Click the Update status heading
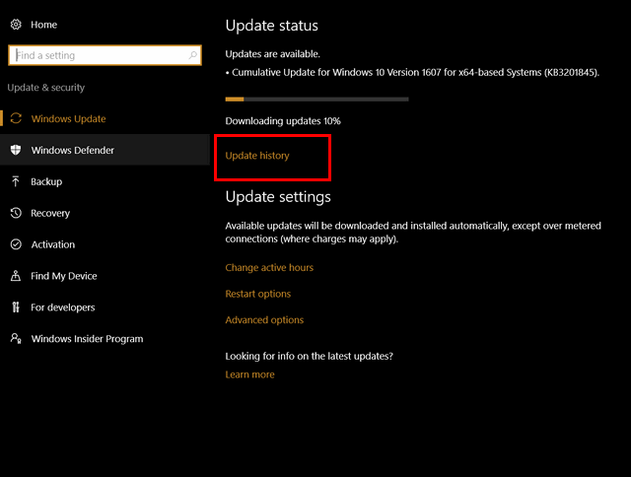Viewport: 631px width, 477px height. coord(272,26)
